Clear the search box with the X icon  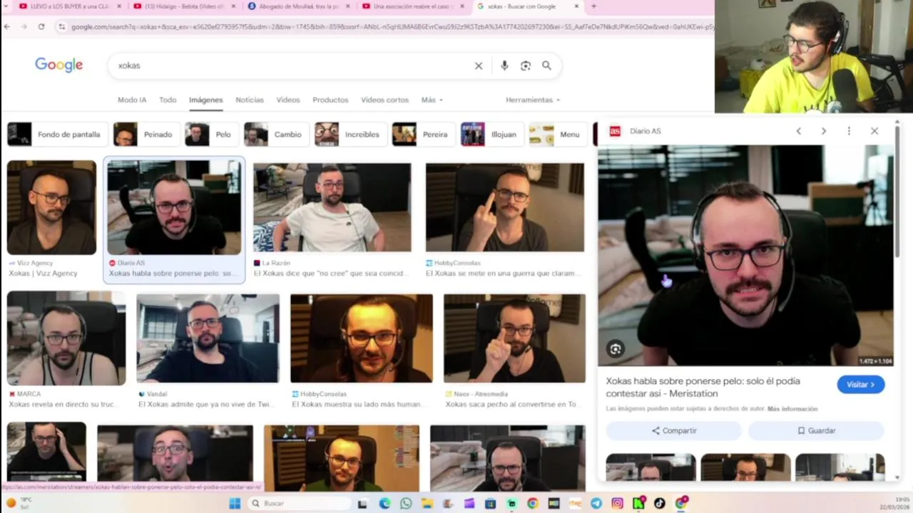(x=479, y=66)
